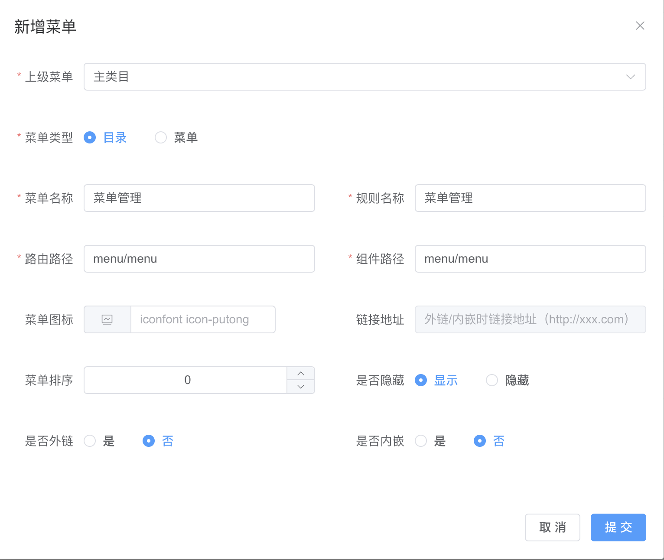Screen dimensions: 664x560
Task: Click the 取消 button
Action: click(x=552, y=527)
